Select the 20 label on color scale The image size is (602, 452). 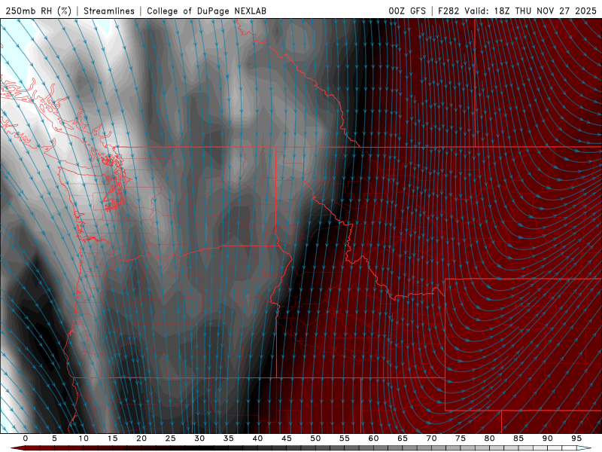pyautogui.click(x=141, y=438)
